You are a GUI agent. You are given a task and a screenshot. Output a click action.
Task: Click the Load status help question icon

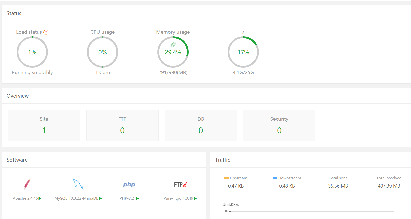[x=46, y=32]
